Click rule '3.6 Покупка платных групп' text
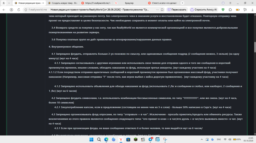Viewport: 256px width, 143px height. [x=112, y=40]
